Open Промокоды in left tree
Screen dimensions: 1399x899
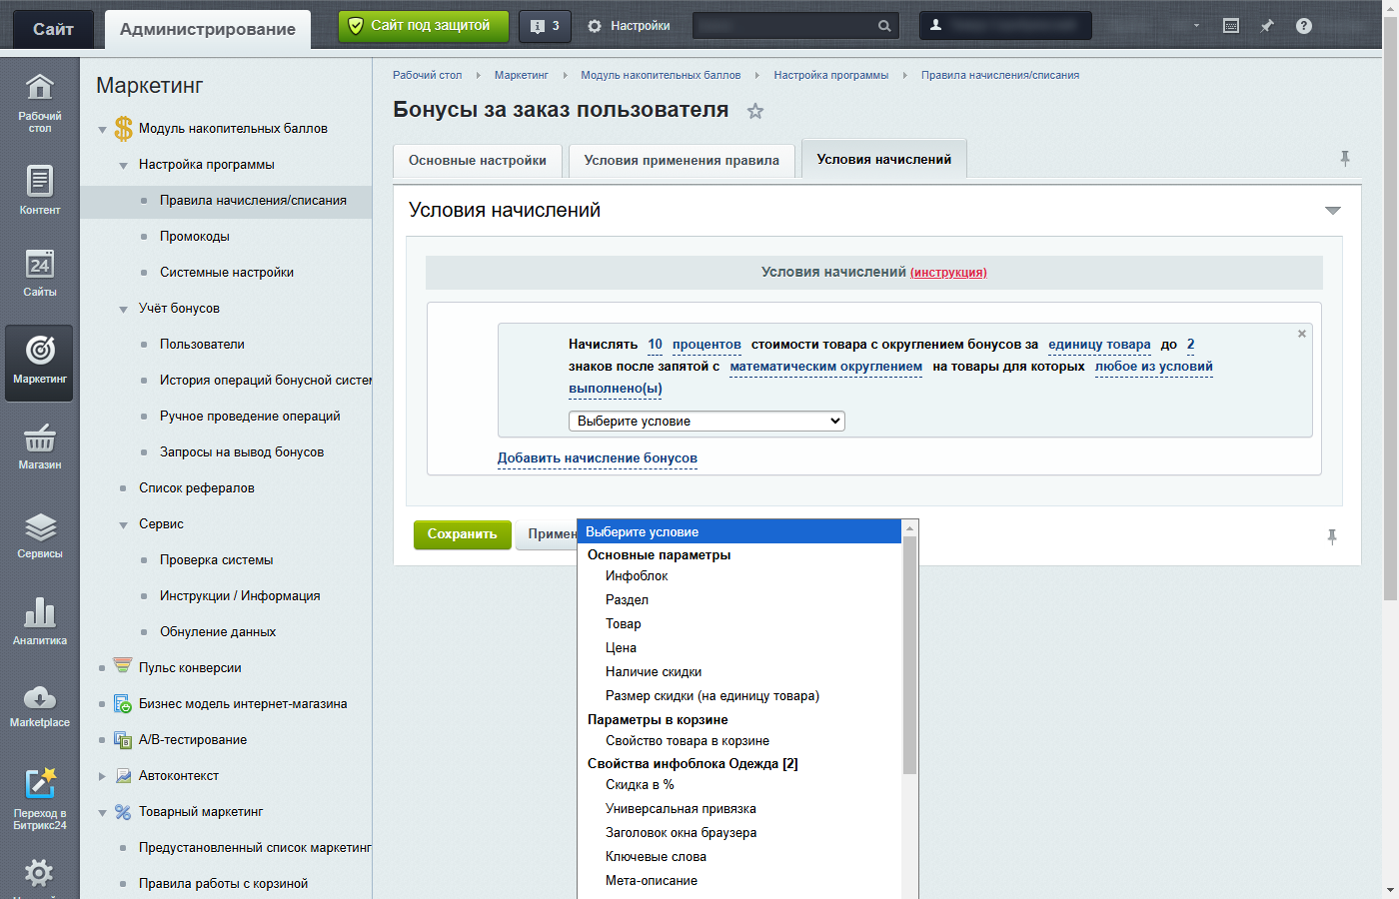point(195,237)
